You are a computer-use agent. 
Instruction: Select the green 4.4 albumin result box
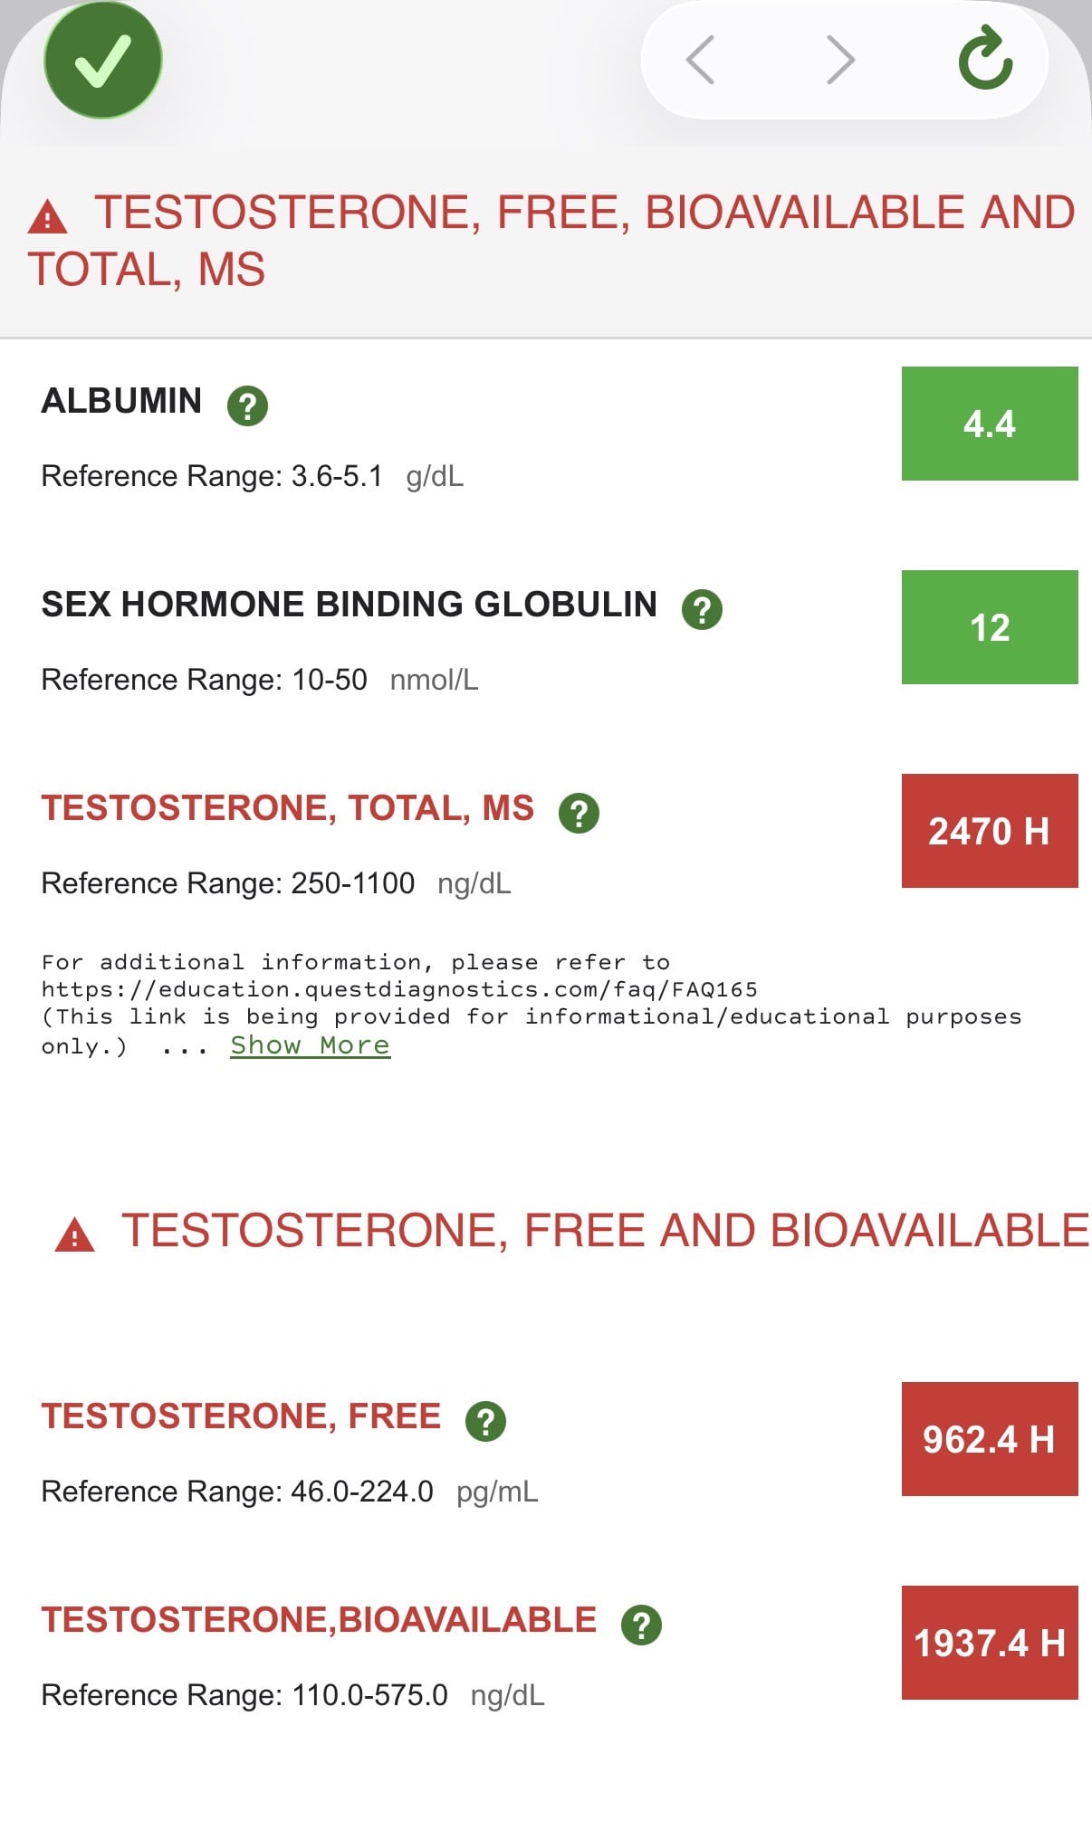click(x=990, y=424)
